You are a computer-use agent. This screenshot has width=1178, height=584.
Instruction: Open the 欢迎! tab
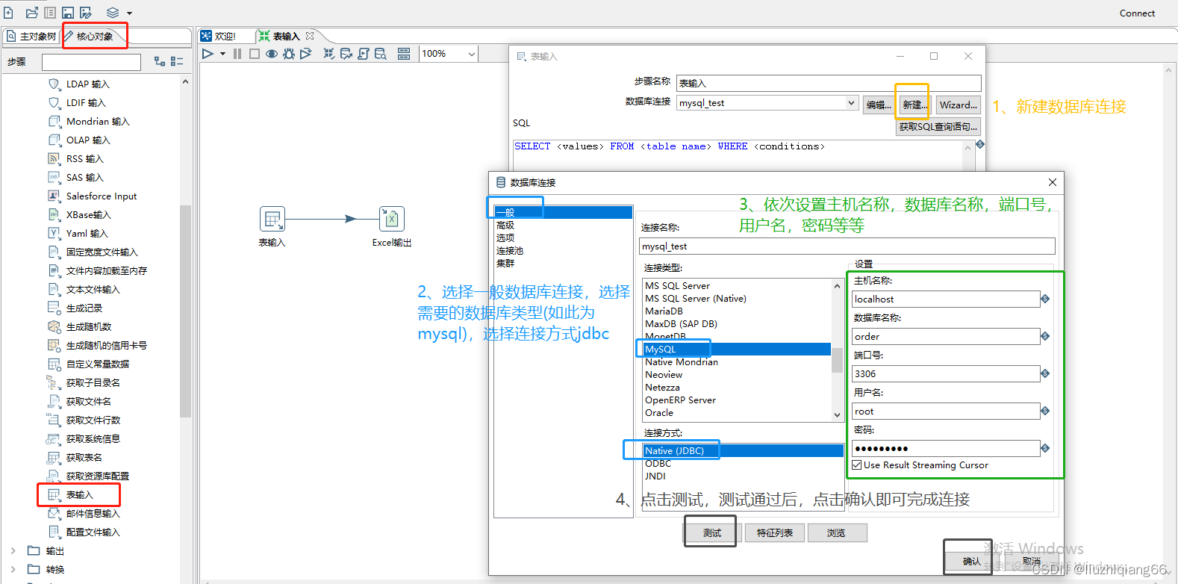(218, 36)
